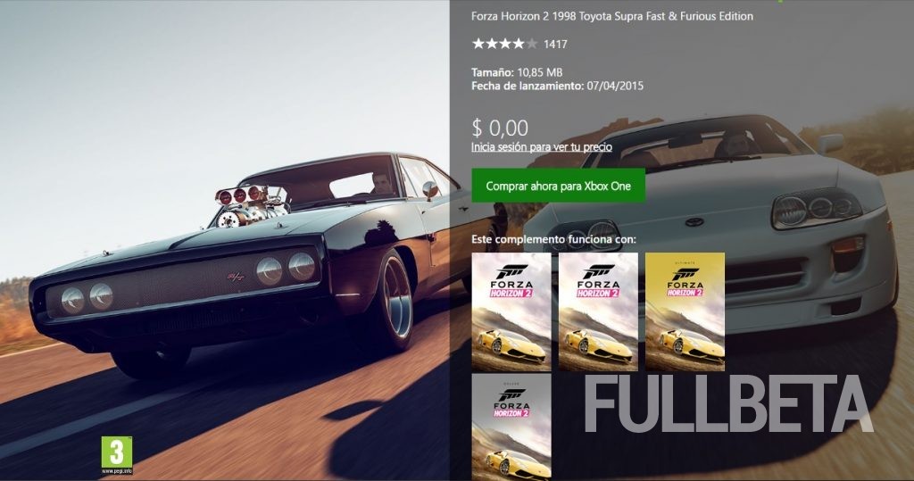Image resolution: width=914 pixels, height=481 pixels.
Task: Click the green Comprar ahora para Xbox One button
Action: point(558,186)
